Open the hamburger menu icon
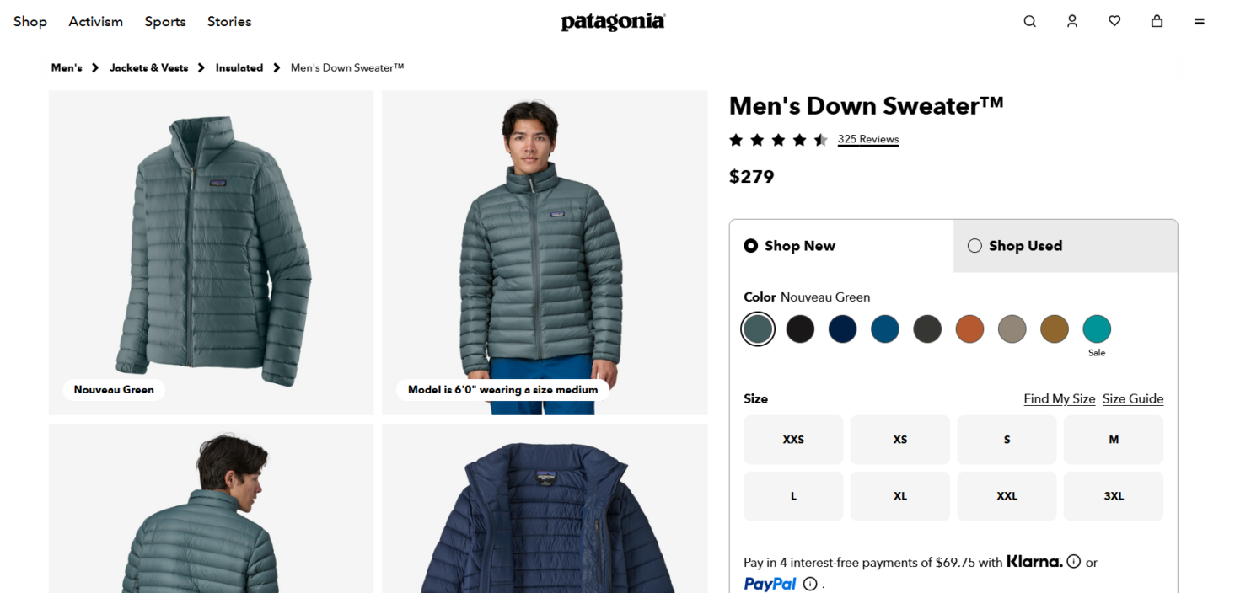Screen dimensions: 1251x593 pos(1199,21)
